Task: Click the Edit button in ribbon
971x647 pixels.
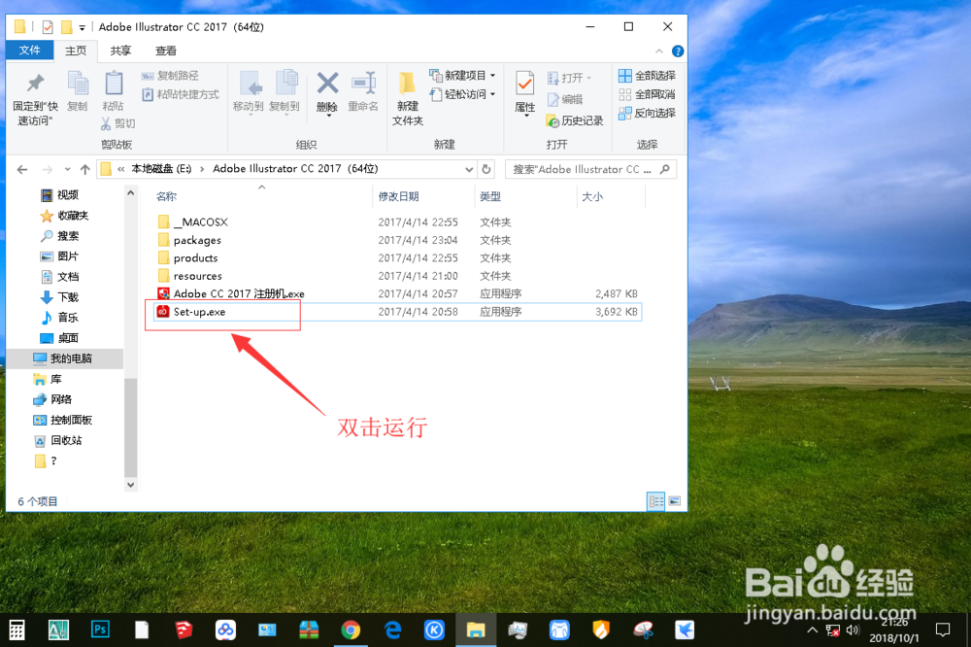Action: [565, 99]
